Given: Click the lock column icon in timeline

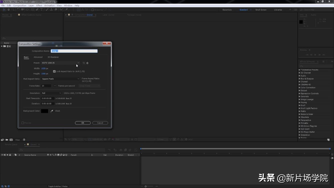Looking at the screenshot, I should (x=10, y=155).
